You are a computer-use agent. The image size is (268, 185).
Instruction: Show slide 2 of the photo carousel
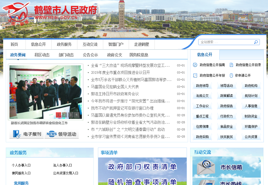(x=64, y=115)
